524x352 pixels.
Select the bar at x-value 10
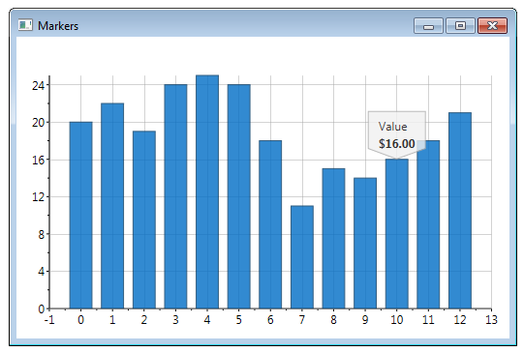pos(397,234)
